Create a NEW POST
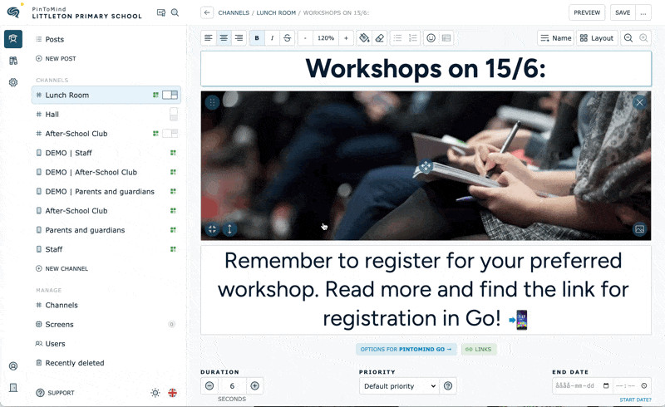This screenshot has height=407, width=665. [x=56, y=58]
